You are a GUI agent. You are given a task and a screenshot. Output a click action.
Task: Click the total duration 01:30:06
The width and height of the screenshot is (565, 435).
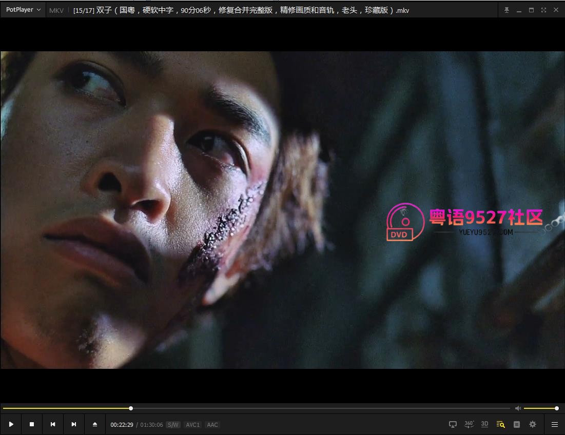tap(152, 425)
